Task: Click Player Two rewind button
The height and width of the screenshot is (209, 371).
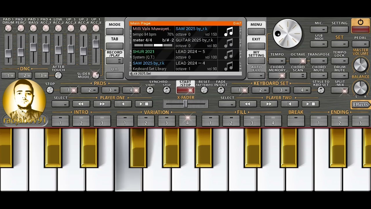Action: click(248, 104)
